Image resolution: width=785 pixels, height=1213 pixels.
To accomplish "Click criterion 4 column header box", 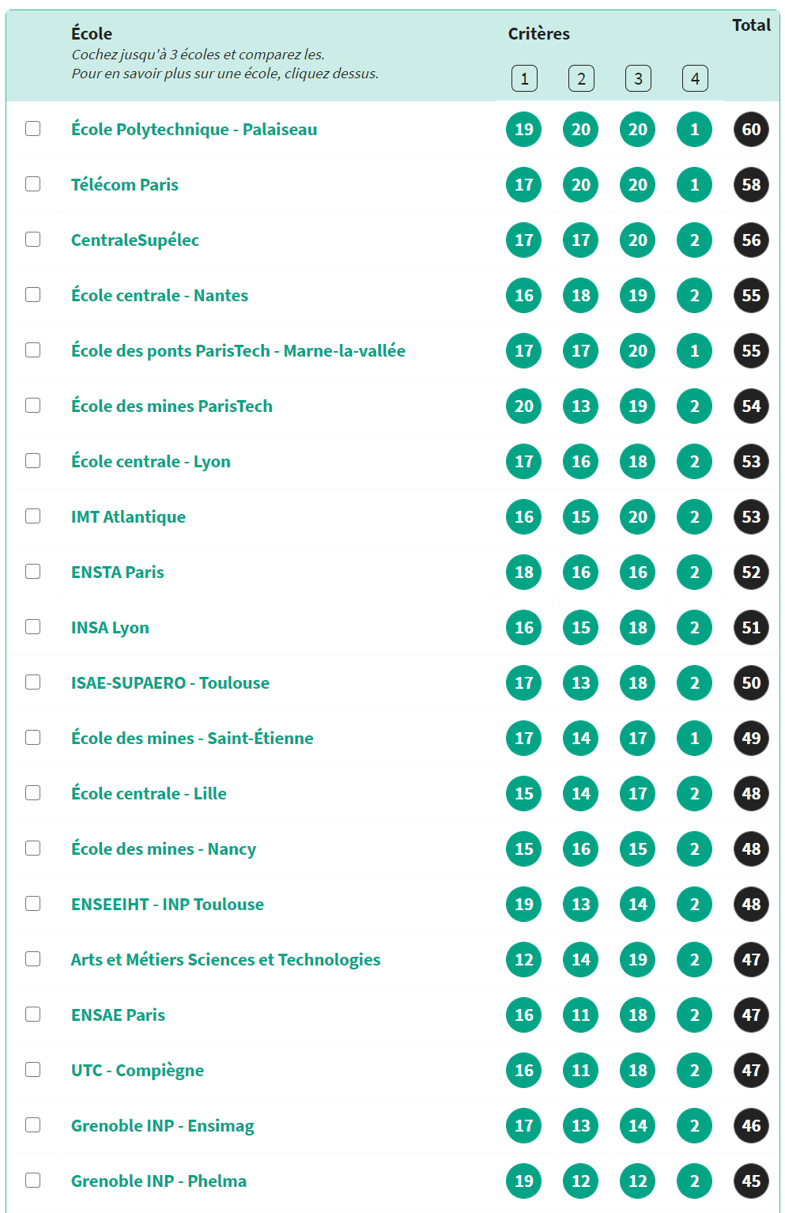I will pyautogui.click(x=695, y=78).
